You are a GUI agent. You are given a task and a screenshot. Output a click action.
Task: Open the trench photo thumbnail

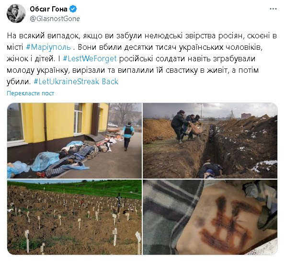[x=210, y=141]
